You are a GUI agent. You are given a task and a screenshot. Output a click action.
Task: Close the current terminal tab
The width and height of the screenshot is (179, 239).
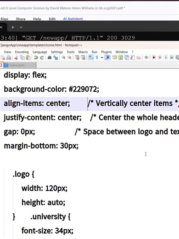point(1,27)
